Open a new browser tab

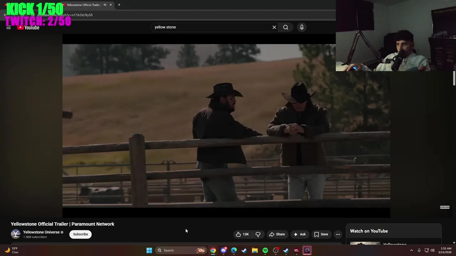pyautogui.click(x=119, y=5)
